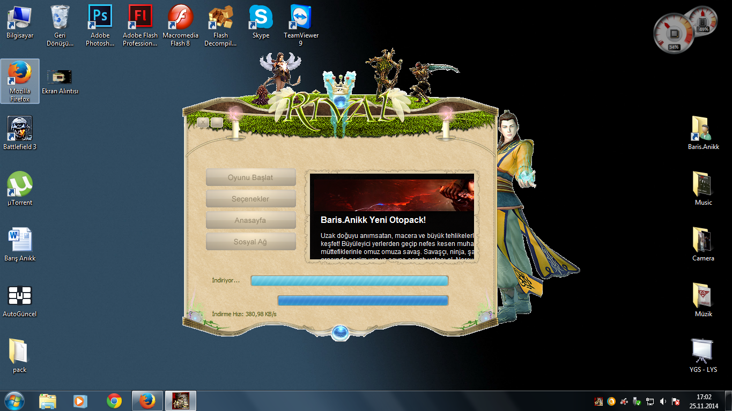Launch Windows Media Player from the taskbar
The image size is (732, 411).
point(80,401)
